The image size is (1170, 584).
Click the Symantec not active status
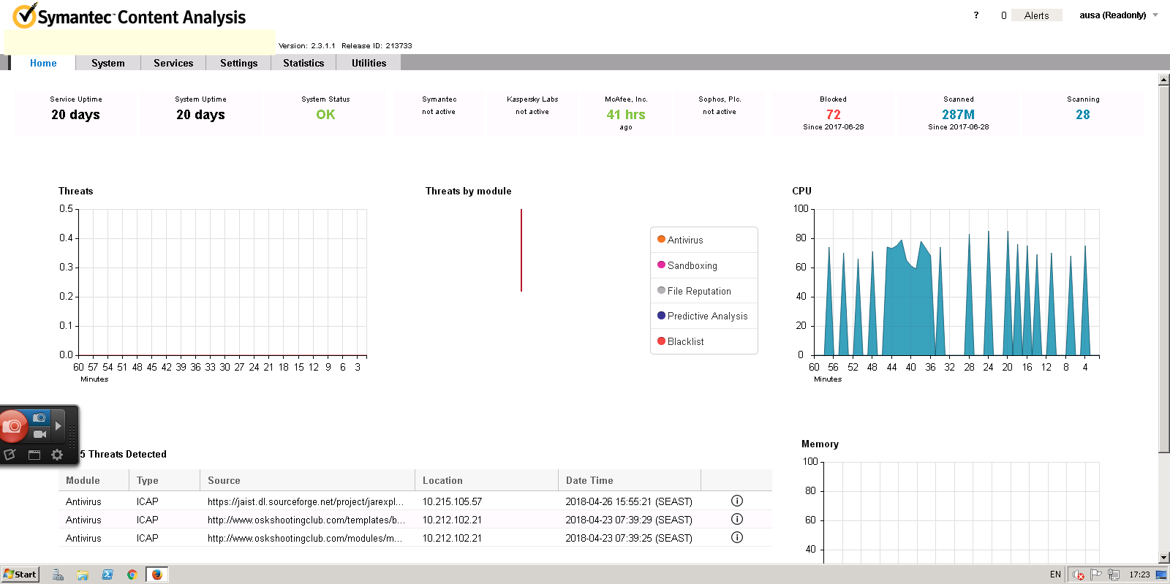click(439, 112)
